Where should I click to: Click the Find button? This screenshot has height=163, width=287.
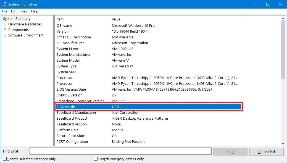click(x=230, y=151)
